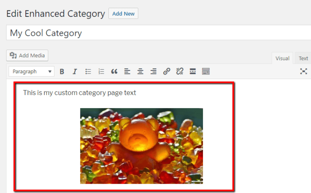Toggle bold formatting
The image size is (311, 193).
[x=62, y=72]
